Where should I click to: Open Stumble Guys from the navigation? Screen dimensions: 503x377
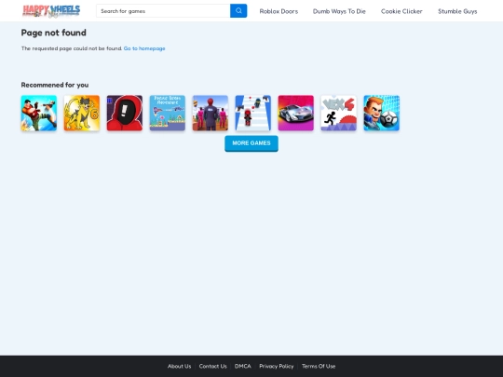[x=457, y=11]
